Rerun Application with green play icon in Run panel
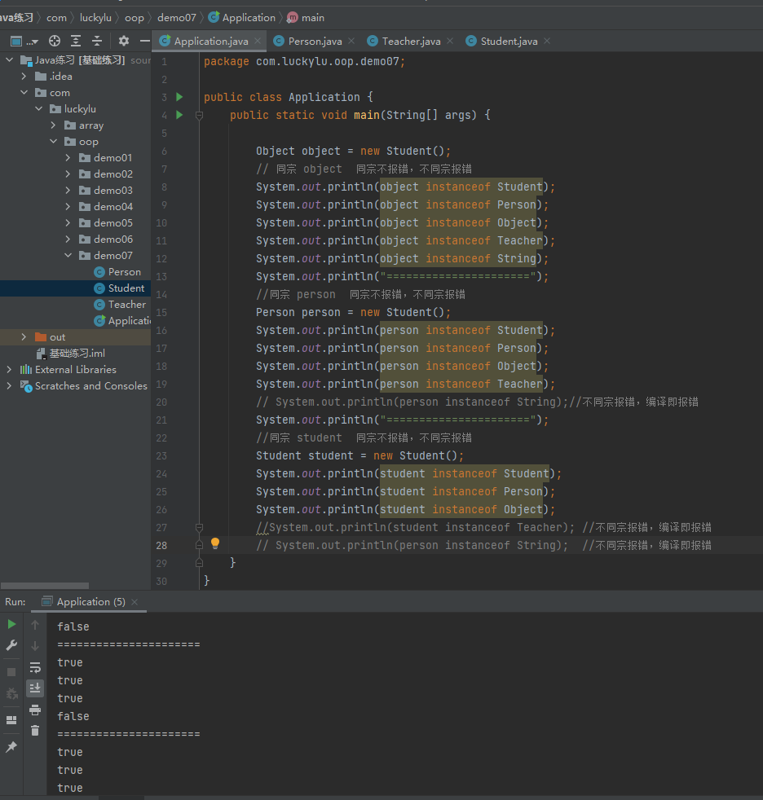Screen dimensions: 763x800 pos(11,624)
